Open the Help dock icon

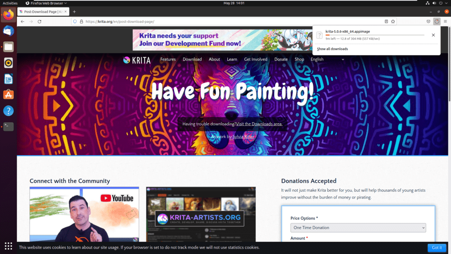[x=8, y=111]
